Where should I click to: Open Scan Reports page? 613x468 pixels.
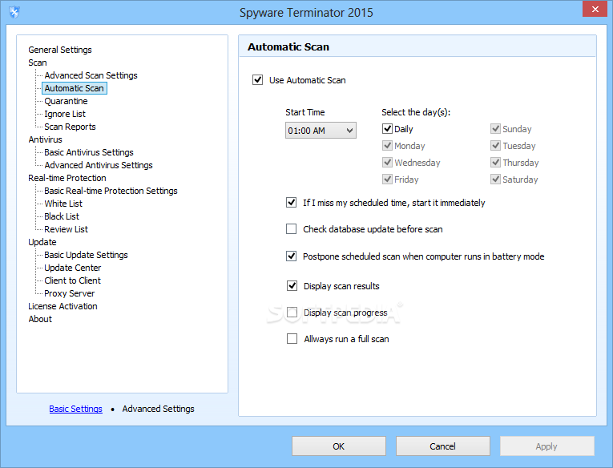70,127
